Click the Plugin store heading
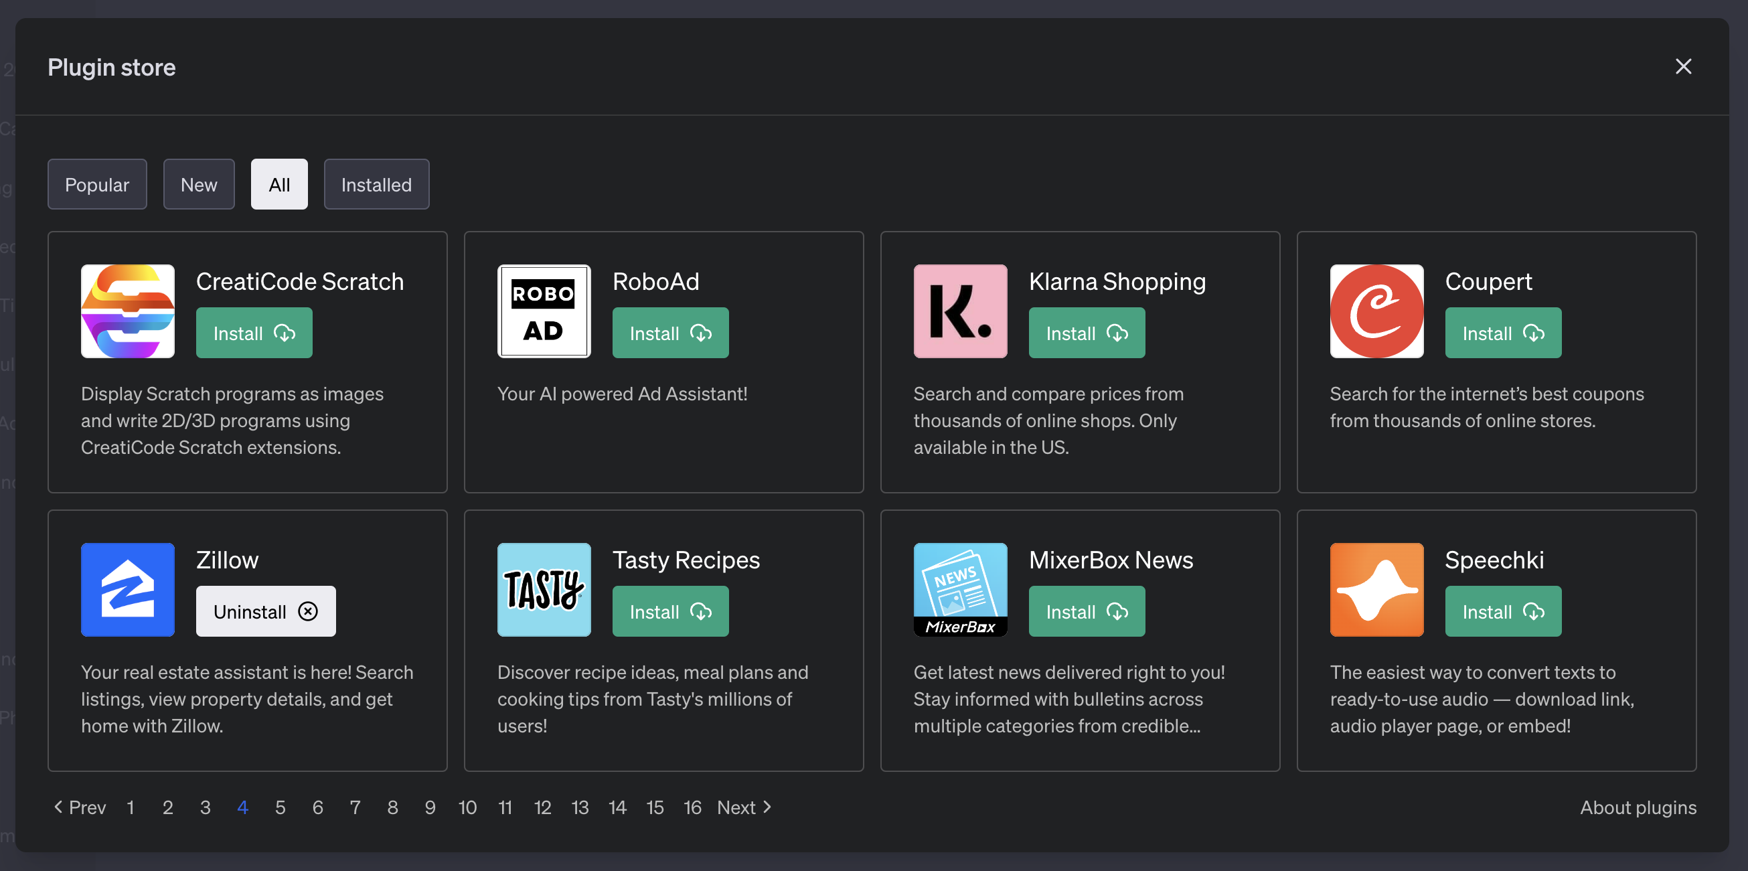The width and height of the screenshot is (1748, 871). point(111,67)
